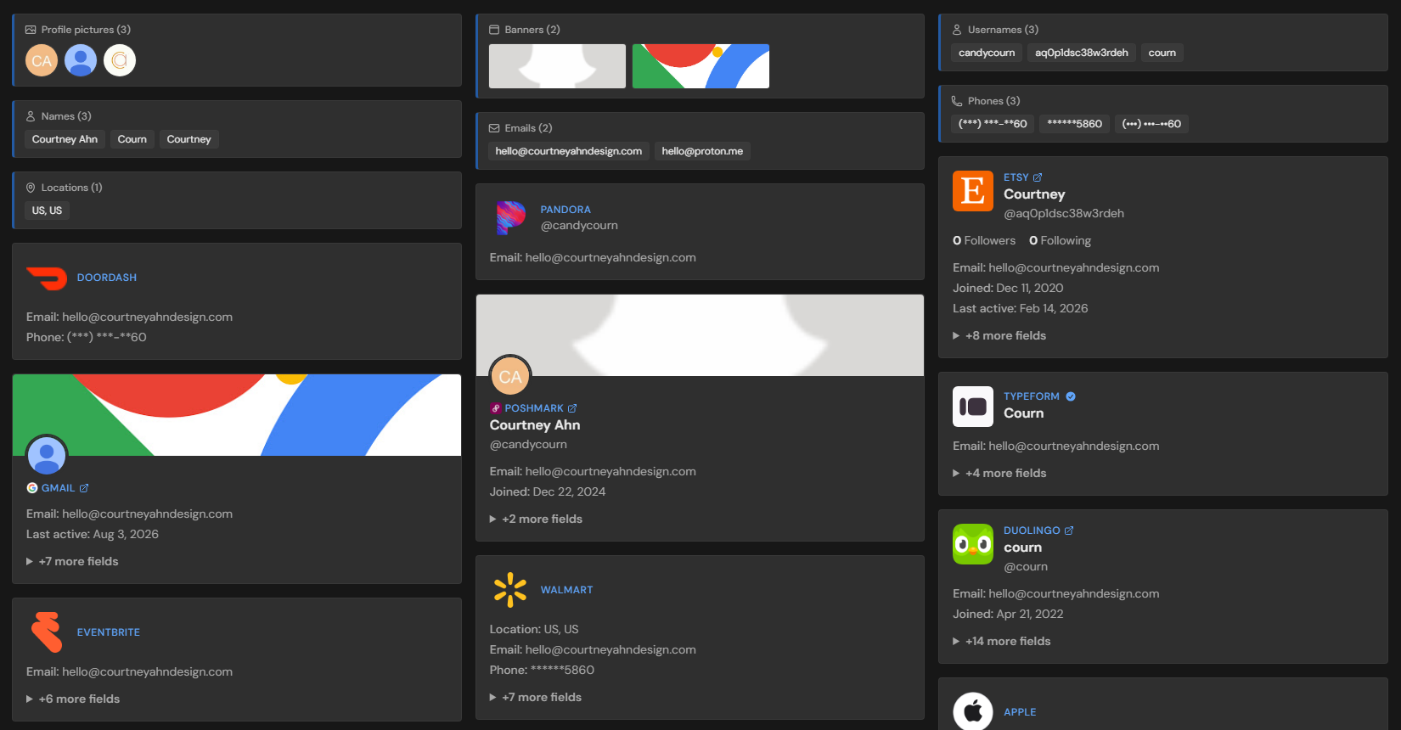1401x730 pixels.
Task: Open the colorful Google banner thumbnail
Action: click(x=700, y=66)
